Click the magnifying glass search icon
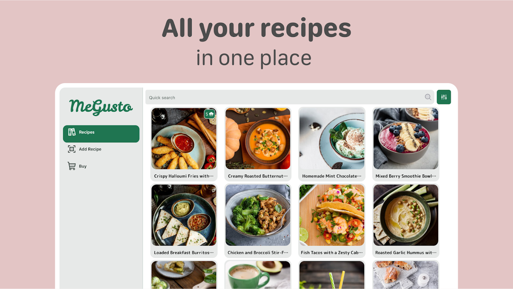Image resolution: width=513 pixels, height=289 pixels. [428, 97]
